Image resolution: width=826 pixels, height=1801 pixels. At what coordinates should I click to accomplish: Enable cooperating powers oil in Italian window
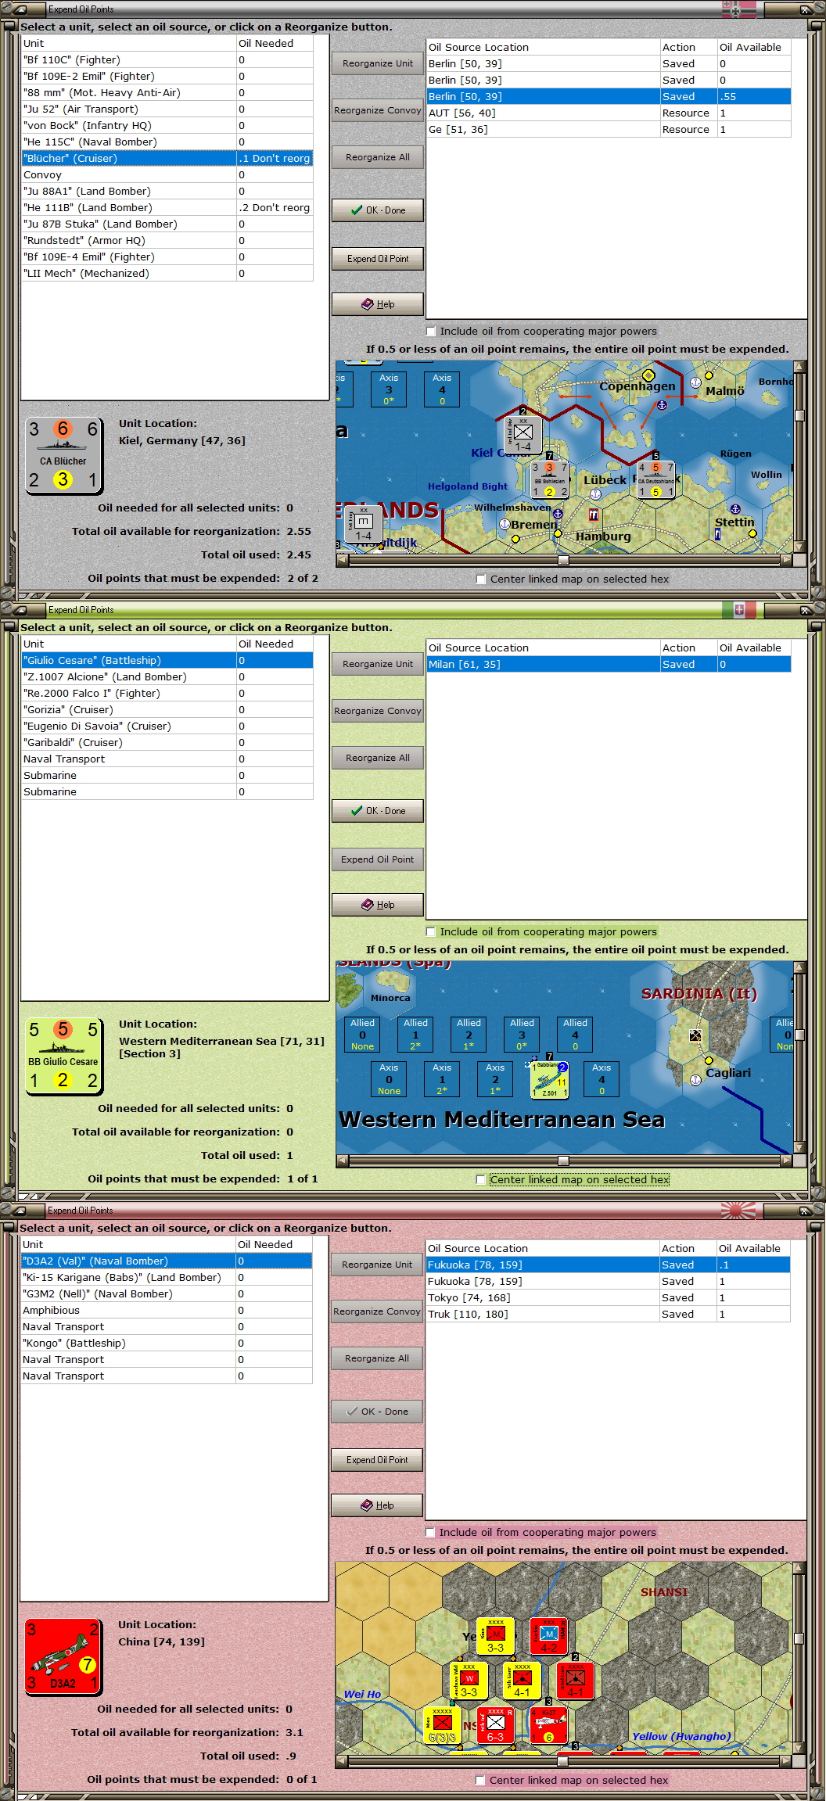point(431,931)
